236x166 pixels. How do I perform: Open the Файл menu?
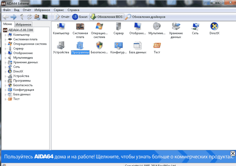(7, 10)
